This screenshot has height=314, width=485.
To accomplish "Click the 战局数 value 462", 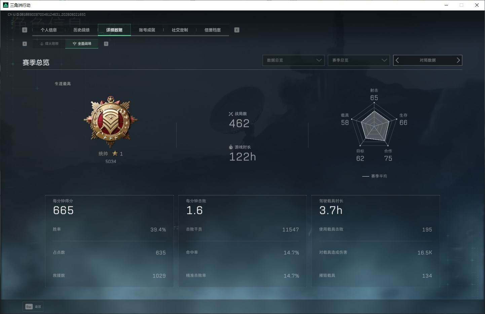I will click(239, 124).
